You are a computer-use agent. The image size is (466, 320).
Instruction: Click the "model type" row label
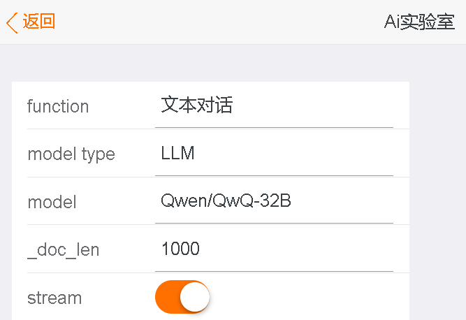(x=71, y=154)
